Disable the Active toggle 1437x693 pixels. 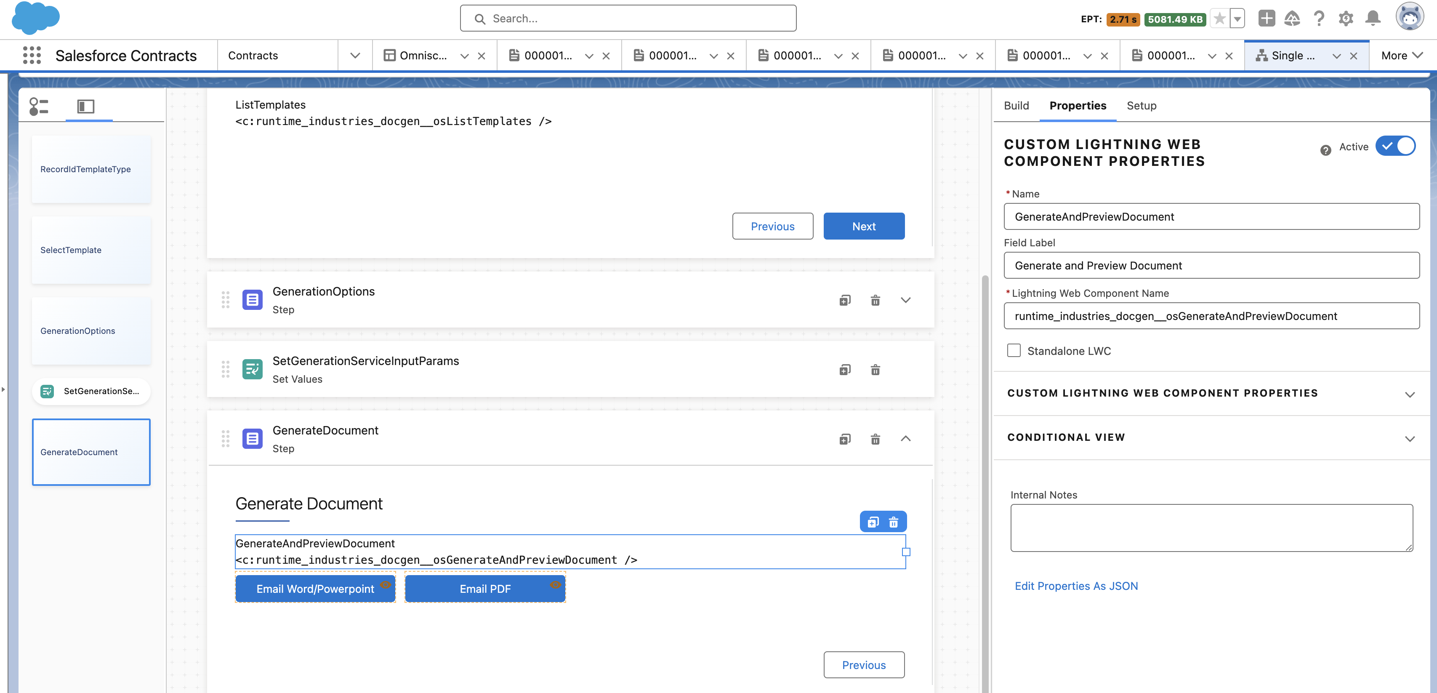1396,146
